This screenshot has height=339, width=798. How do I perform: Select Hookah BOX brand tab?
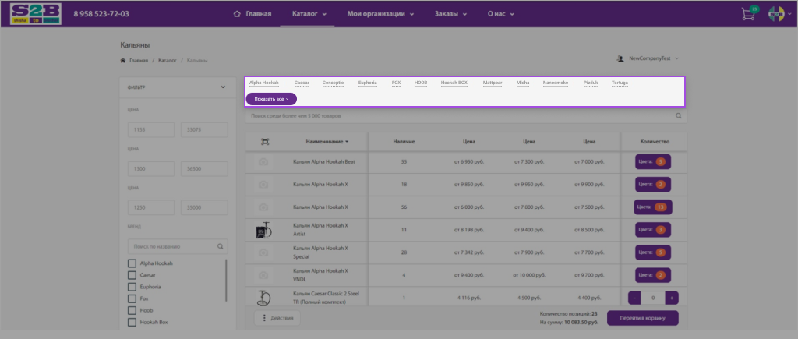(454, 83)
